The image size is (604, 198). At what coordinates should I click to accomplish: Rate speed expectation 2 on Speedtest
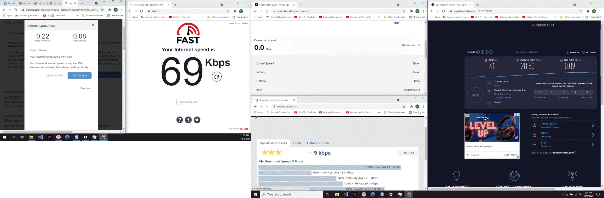point(552,92)
